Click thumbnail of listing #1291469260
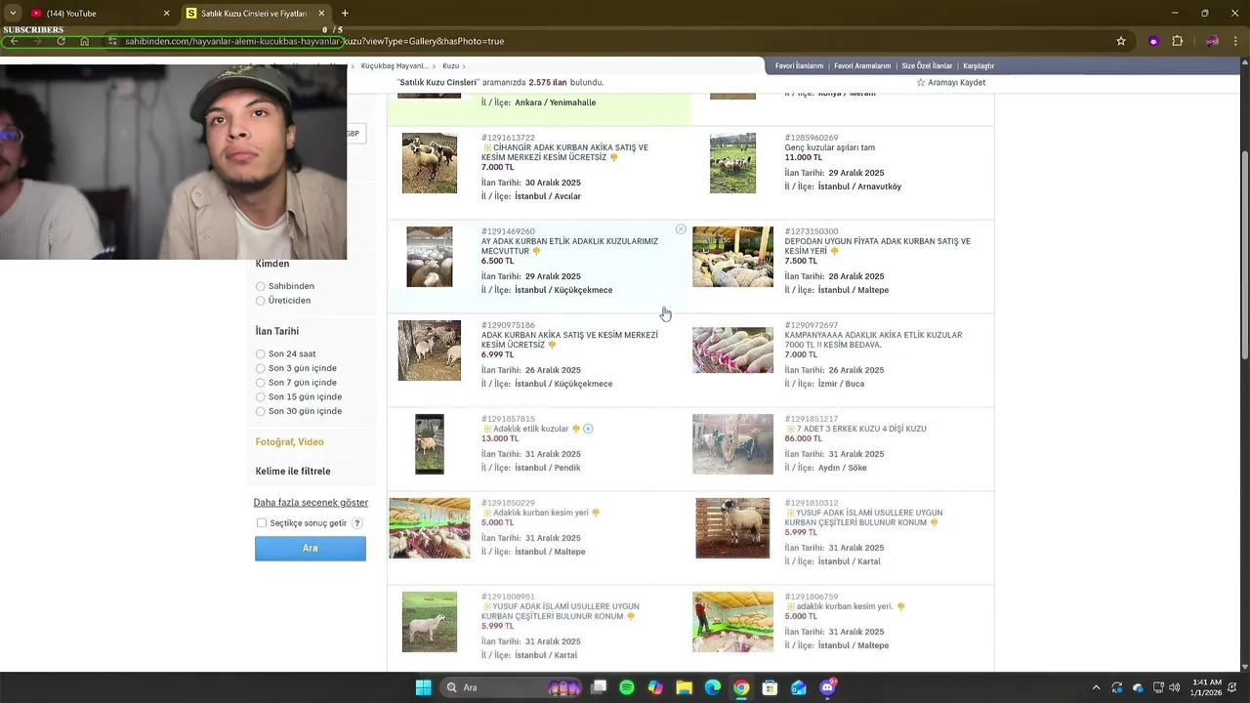 coord(430,257)
